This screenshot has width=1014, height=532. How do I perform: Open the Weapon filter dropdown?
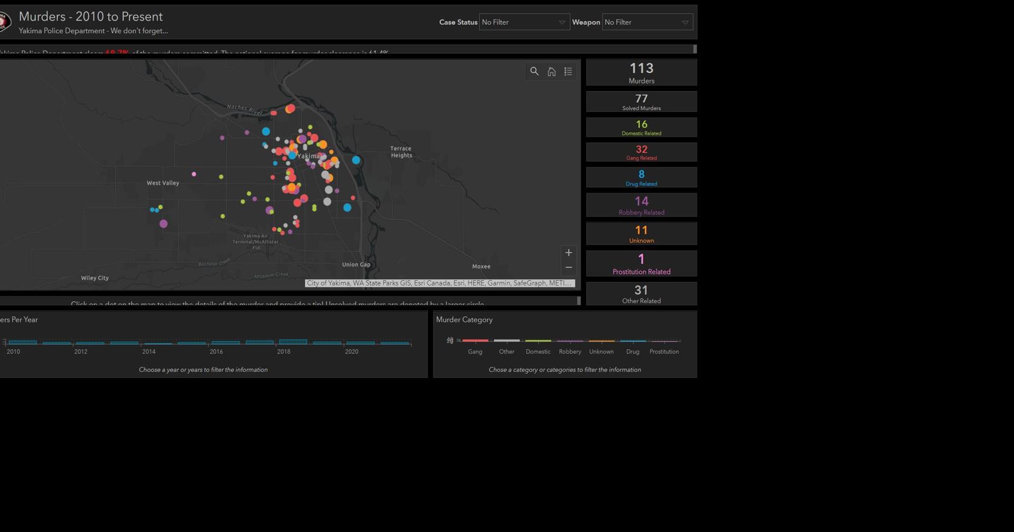(647, 22)
